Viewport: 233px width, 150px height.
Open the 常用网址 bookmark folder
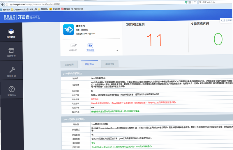pos(43,9)
